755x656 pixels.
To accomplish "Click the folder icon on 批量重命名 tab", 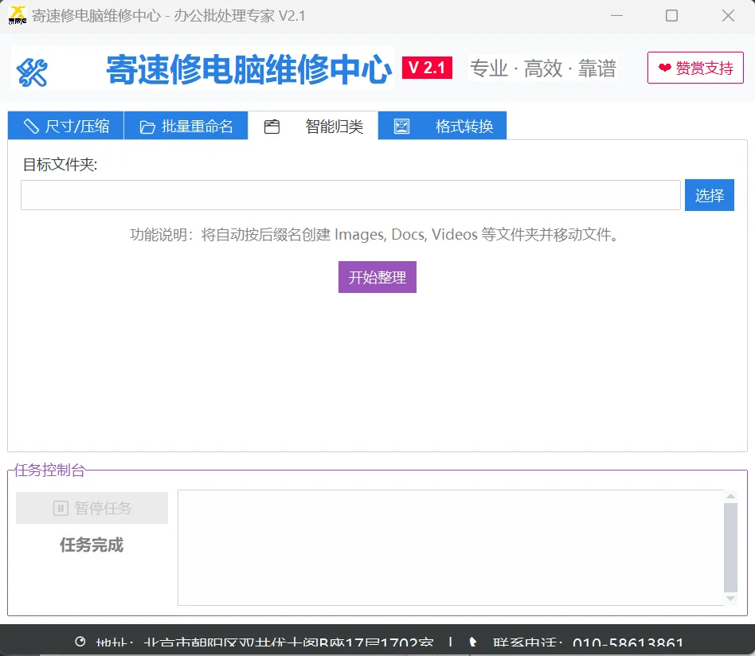I will tap(147, 127).
